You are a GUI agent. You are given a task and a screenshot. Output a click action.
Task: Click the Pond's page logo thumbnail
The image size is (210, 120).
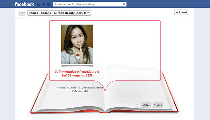[22, 13]
